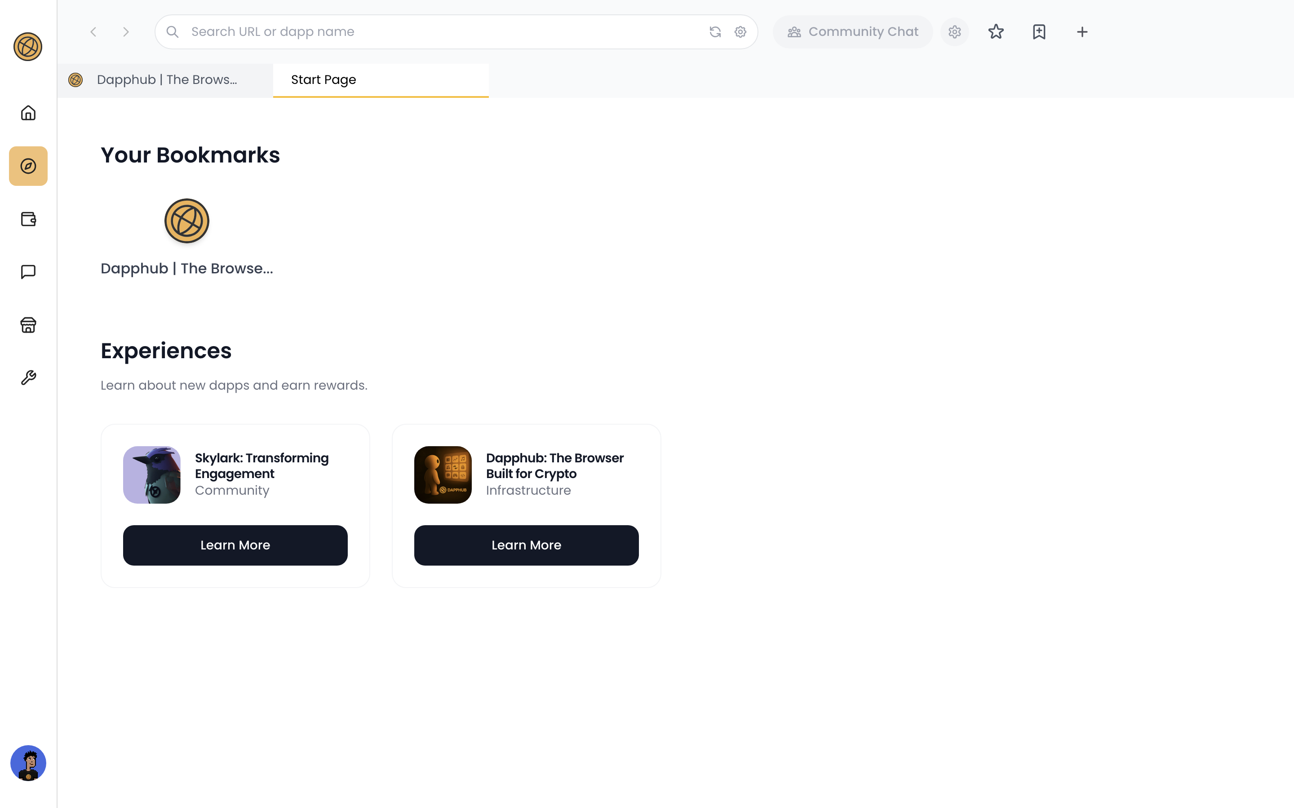
Task: Open the Wallet from the sidebar
Action: point(28,219)
